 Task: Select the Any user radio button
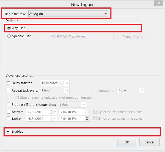click(x=9, y=28)
